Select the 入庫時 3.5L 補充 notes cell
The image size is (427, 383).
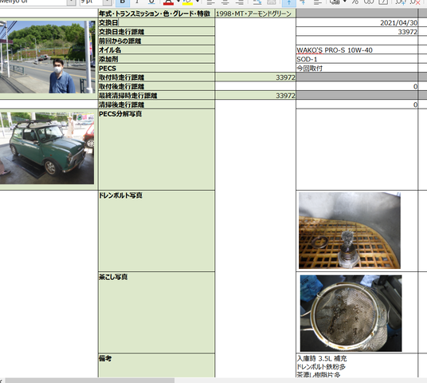coord(357,365)
